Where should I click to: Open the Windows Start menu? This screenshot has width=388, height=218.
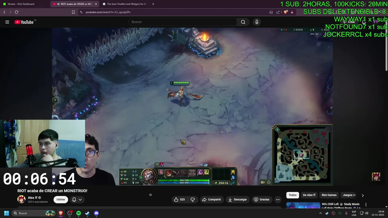[x=6, y=213]
